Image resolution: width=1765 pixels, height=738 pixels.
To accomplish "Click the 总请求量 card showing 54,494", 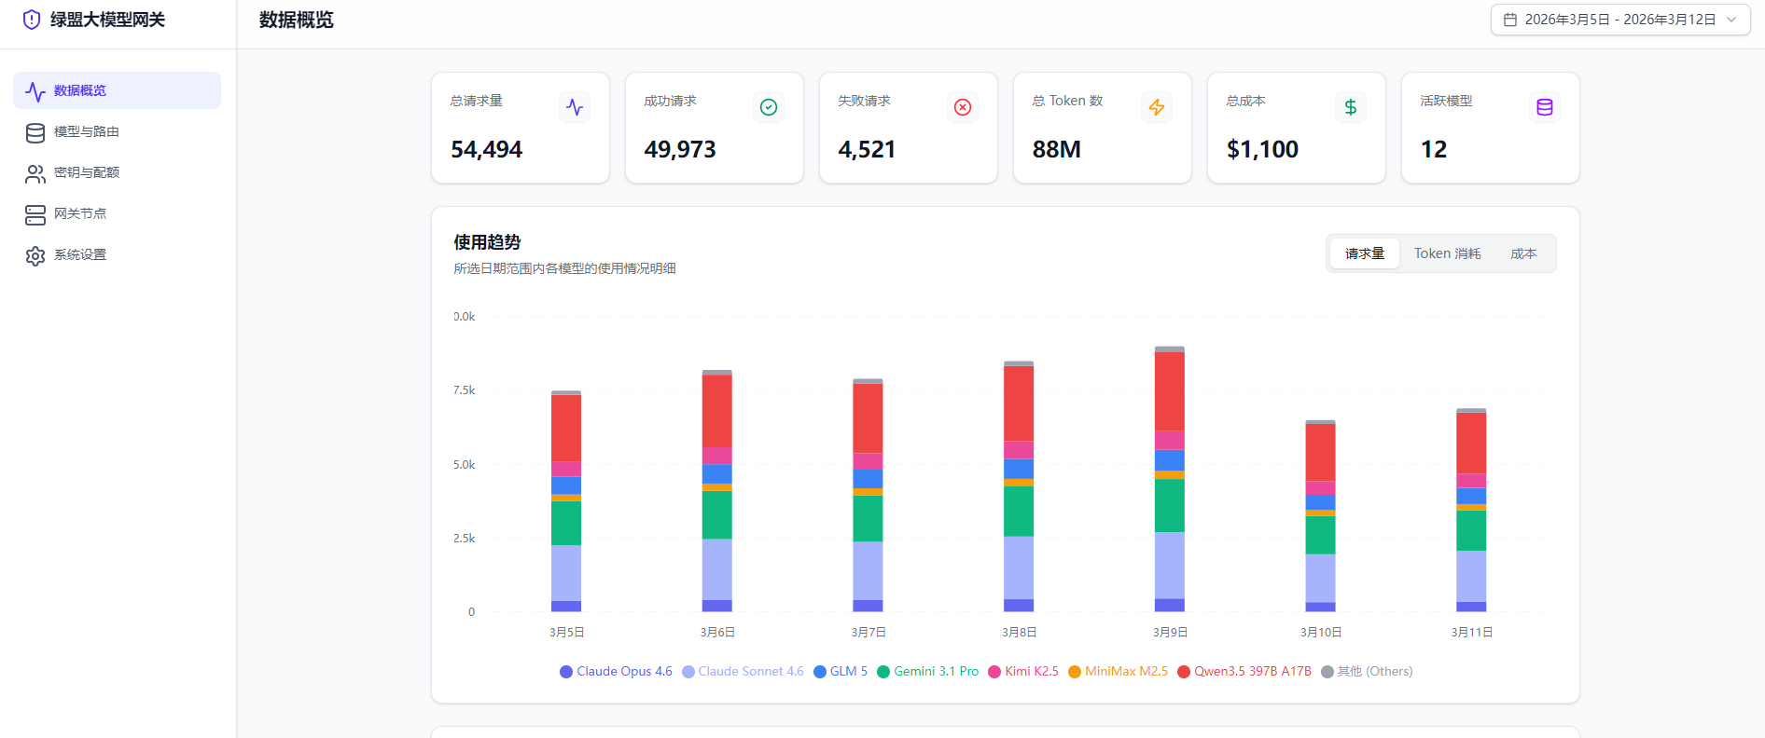I will tap(521, 128).
